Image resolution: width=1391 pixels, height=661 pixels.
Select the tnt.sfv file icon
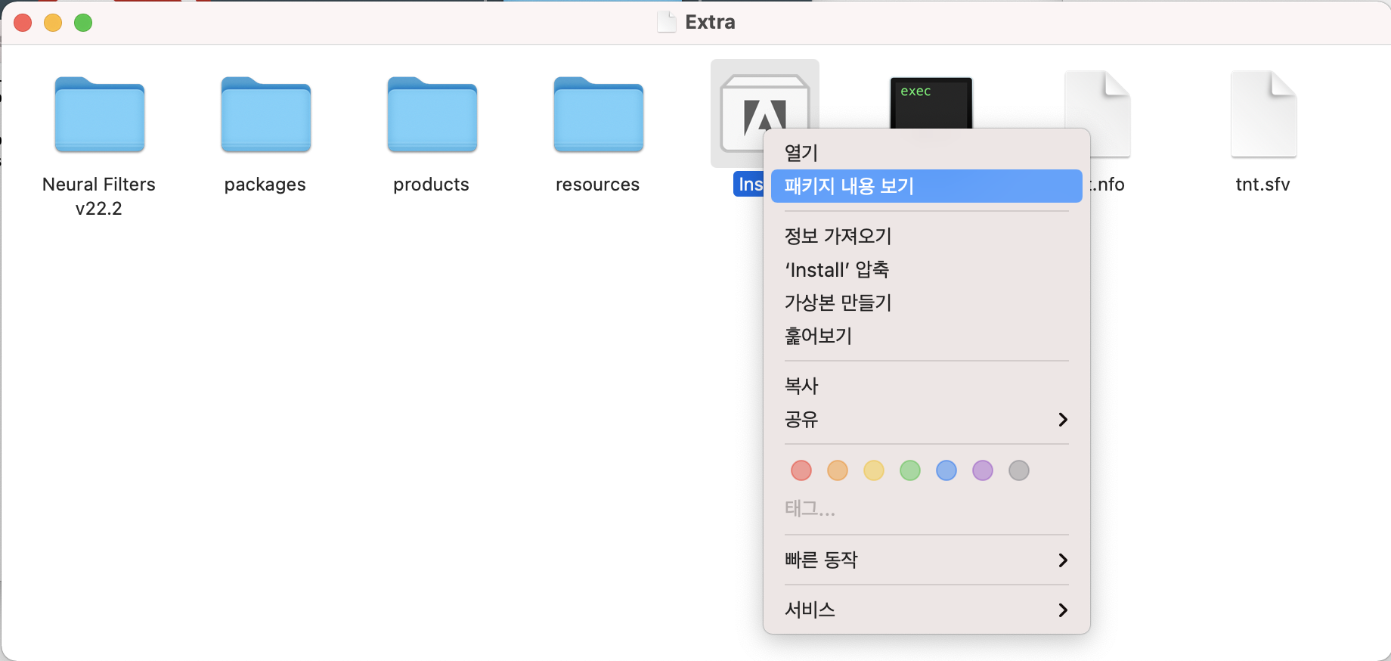(x=1264, y=114)
